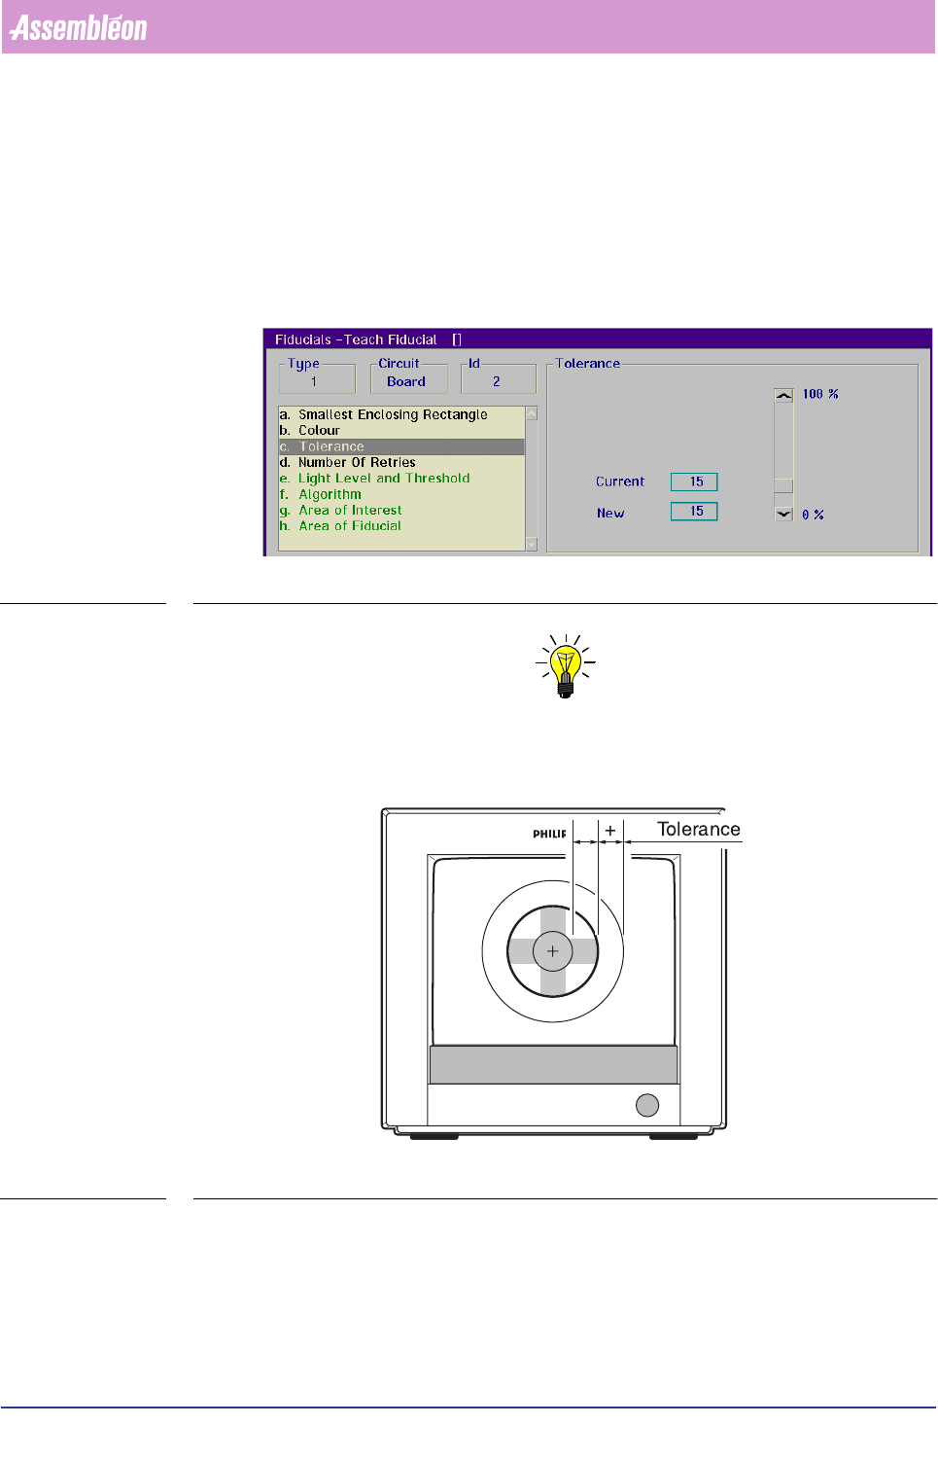This screenshot has height=1461, width=938.
Task: Select 'b. Colour' in the list
Action: pyautogui.click(x=401, y=430)
